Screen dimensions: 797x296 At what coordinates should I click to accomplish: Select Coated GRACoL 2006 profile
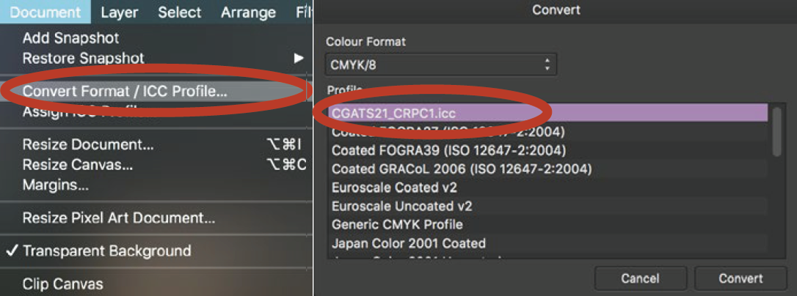[x=462, y=169]
